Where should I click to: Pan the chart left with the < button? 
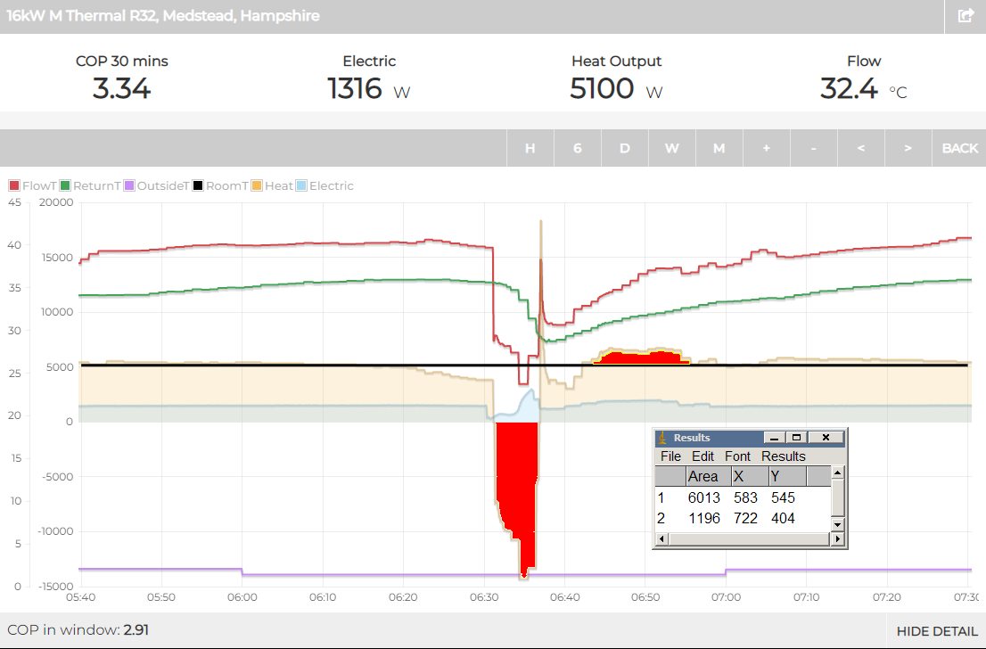coord(860,148)
